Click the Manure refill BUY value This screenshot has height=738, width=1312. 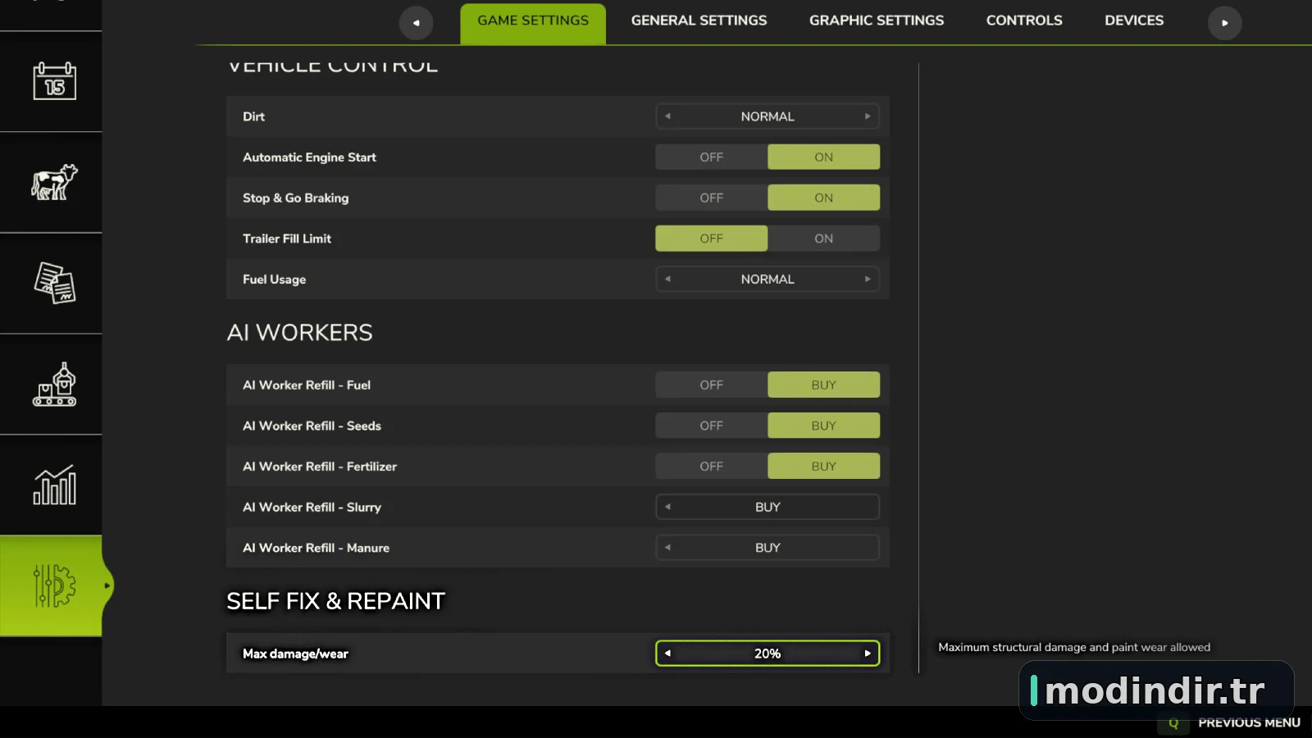point(768,547)
